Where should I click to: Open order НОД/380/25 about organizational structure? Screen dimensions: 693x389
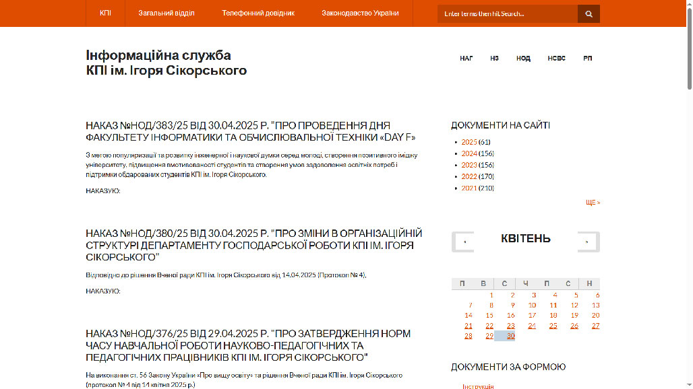click(x=253, y=245)
